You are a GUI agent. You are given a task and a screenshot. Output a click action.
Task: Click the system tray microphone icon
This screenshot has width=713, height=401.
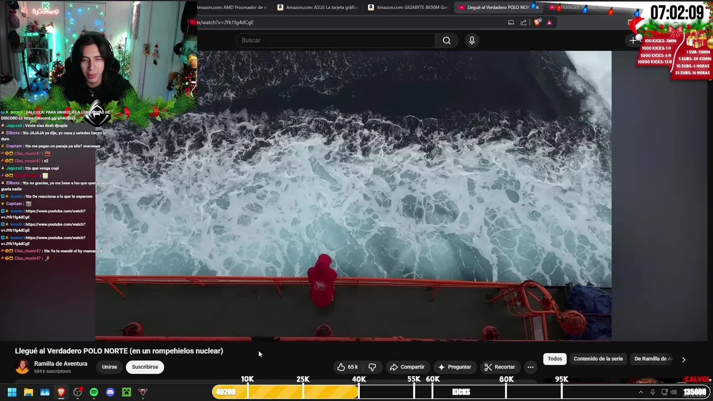point(653,392)
